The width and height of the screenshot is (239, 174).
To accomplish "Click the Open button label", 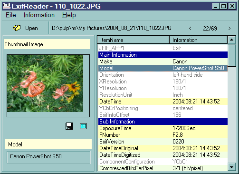I will click(31, 28).
